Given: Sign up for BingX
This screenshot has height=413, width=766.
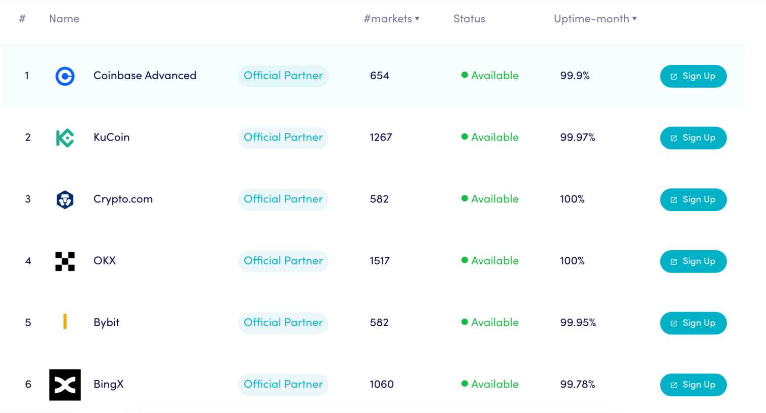Looking at the screenshot, I should (693, 385).
